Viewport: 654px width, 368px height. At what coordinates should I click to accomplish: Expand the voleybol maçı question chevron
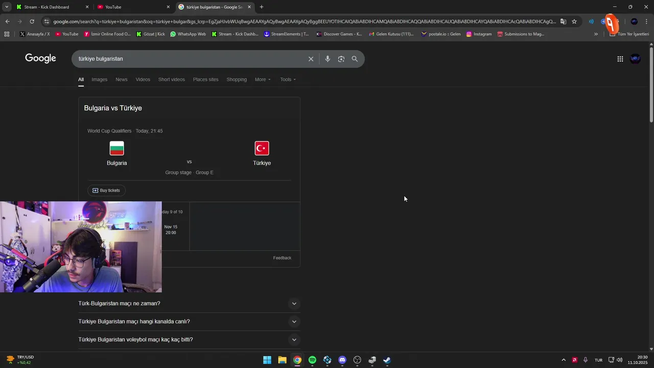pos(294,339)
